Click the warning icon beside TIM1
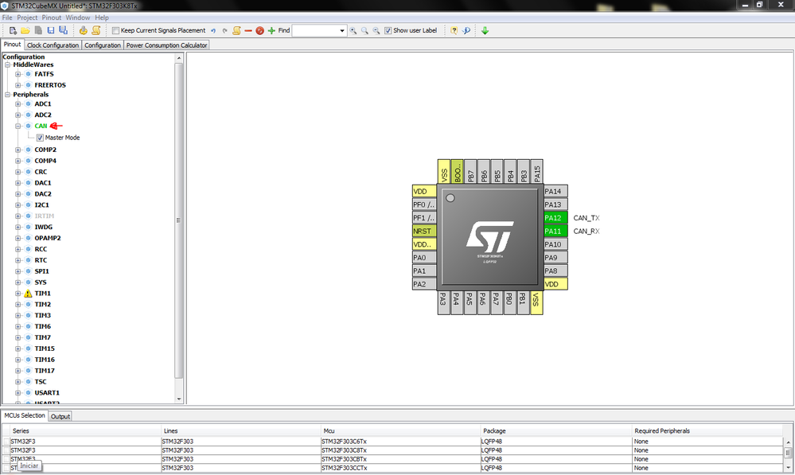The height and width of the screenshot is (475, 795). (28, 294)
